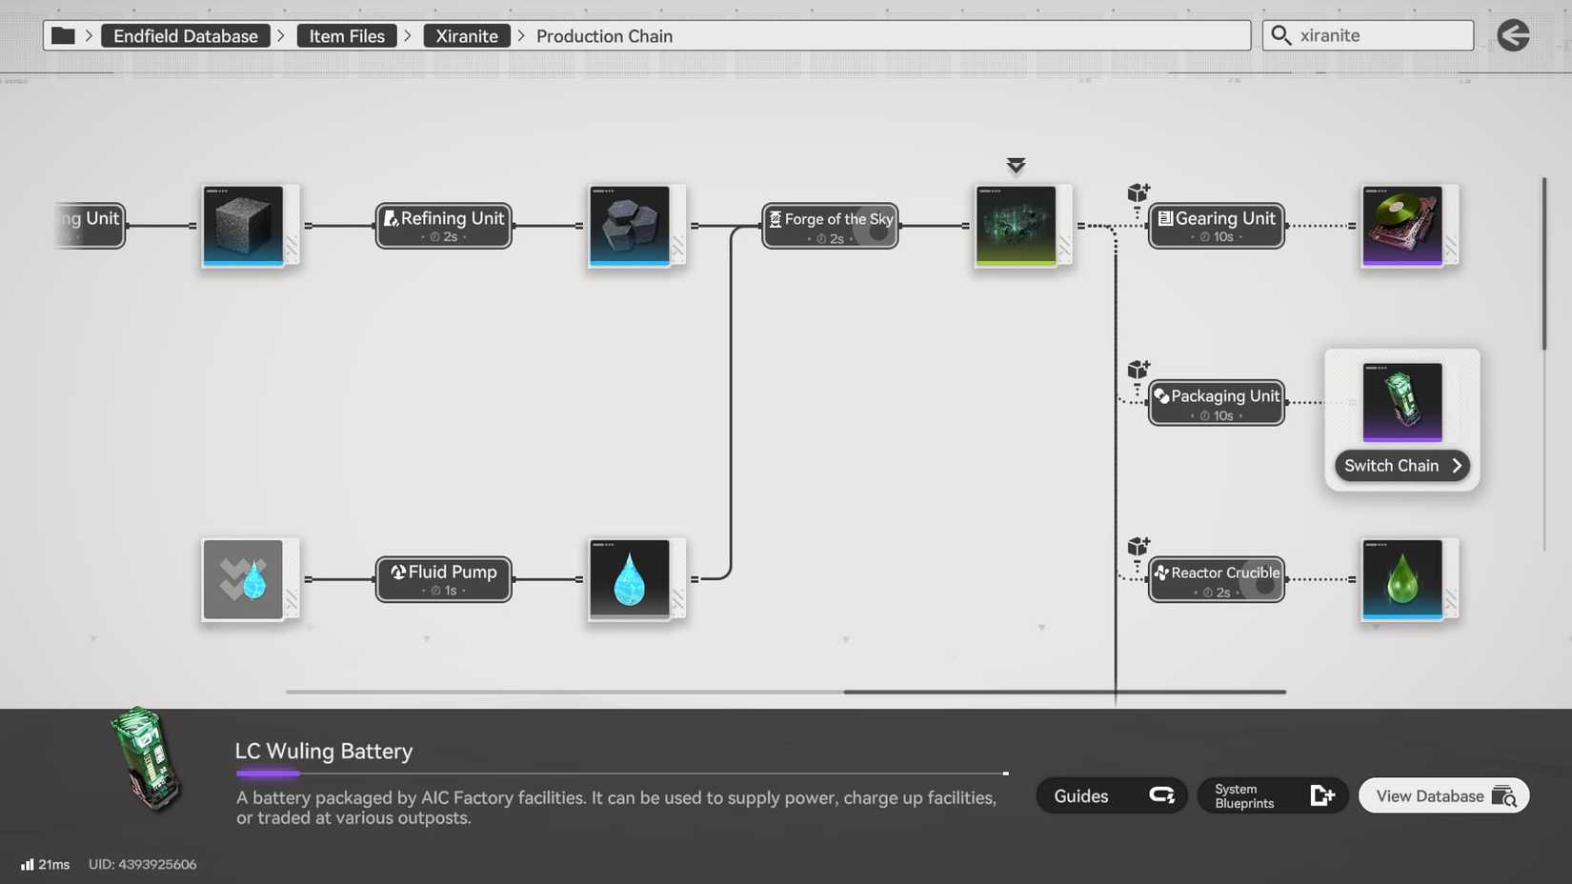Select the green liquid droplet item icon

pyautogui.click(x=1401, y=579)
